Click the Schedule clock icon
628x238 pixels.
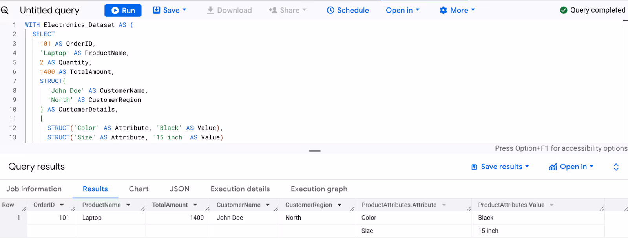pyautogui.click(x=330, y=10)
